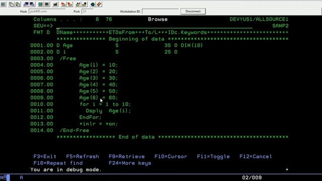The image size is (322, 181).
Task: Click the 02/009 cursor position indicator
Action: [252, 177]
